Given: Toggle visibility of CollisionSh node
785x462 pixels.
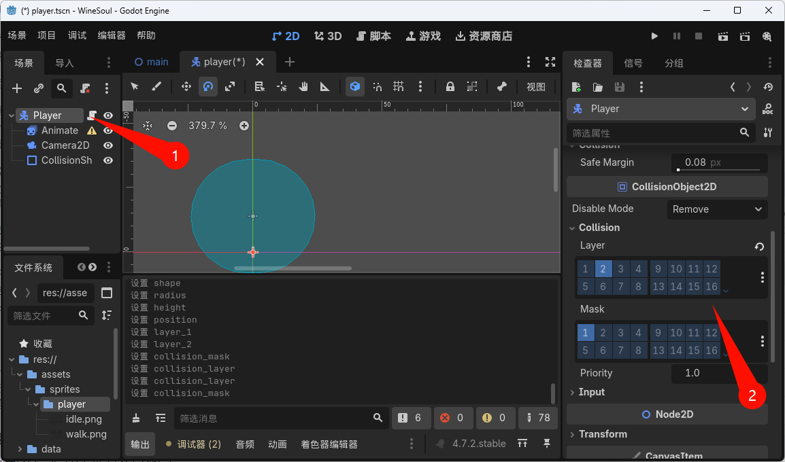Looking at the screenshot, I should click(108, 160).
